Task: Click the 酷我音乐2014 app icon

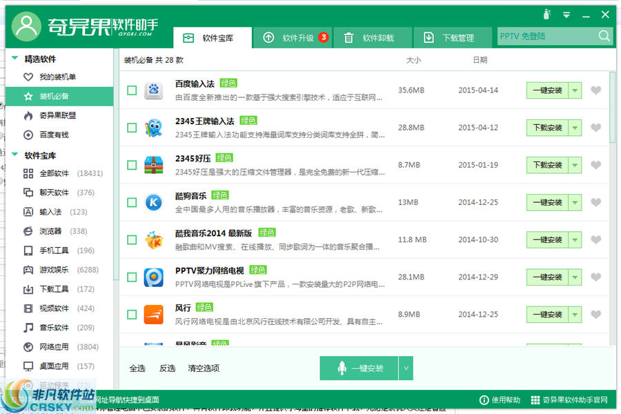Action: (x=154, y=239)
